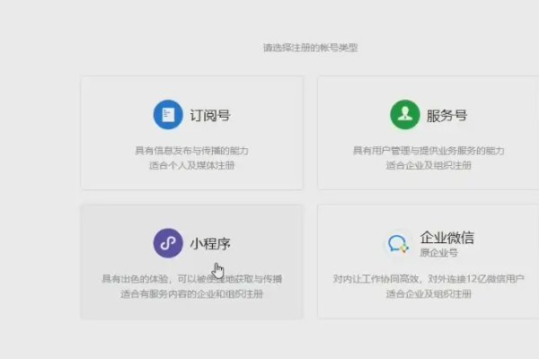Image resolution: width=539 pixels, height=359 pixels.
Task: Select the 企业微信 title text
Action: [446, 237]
